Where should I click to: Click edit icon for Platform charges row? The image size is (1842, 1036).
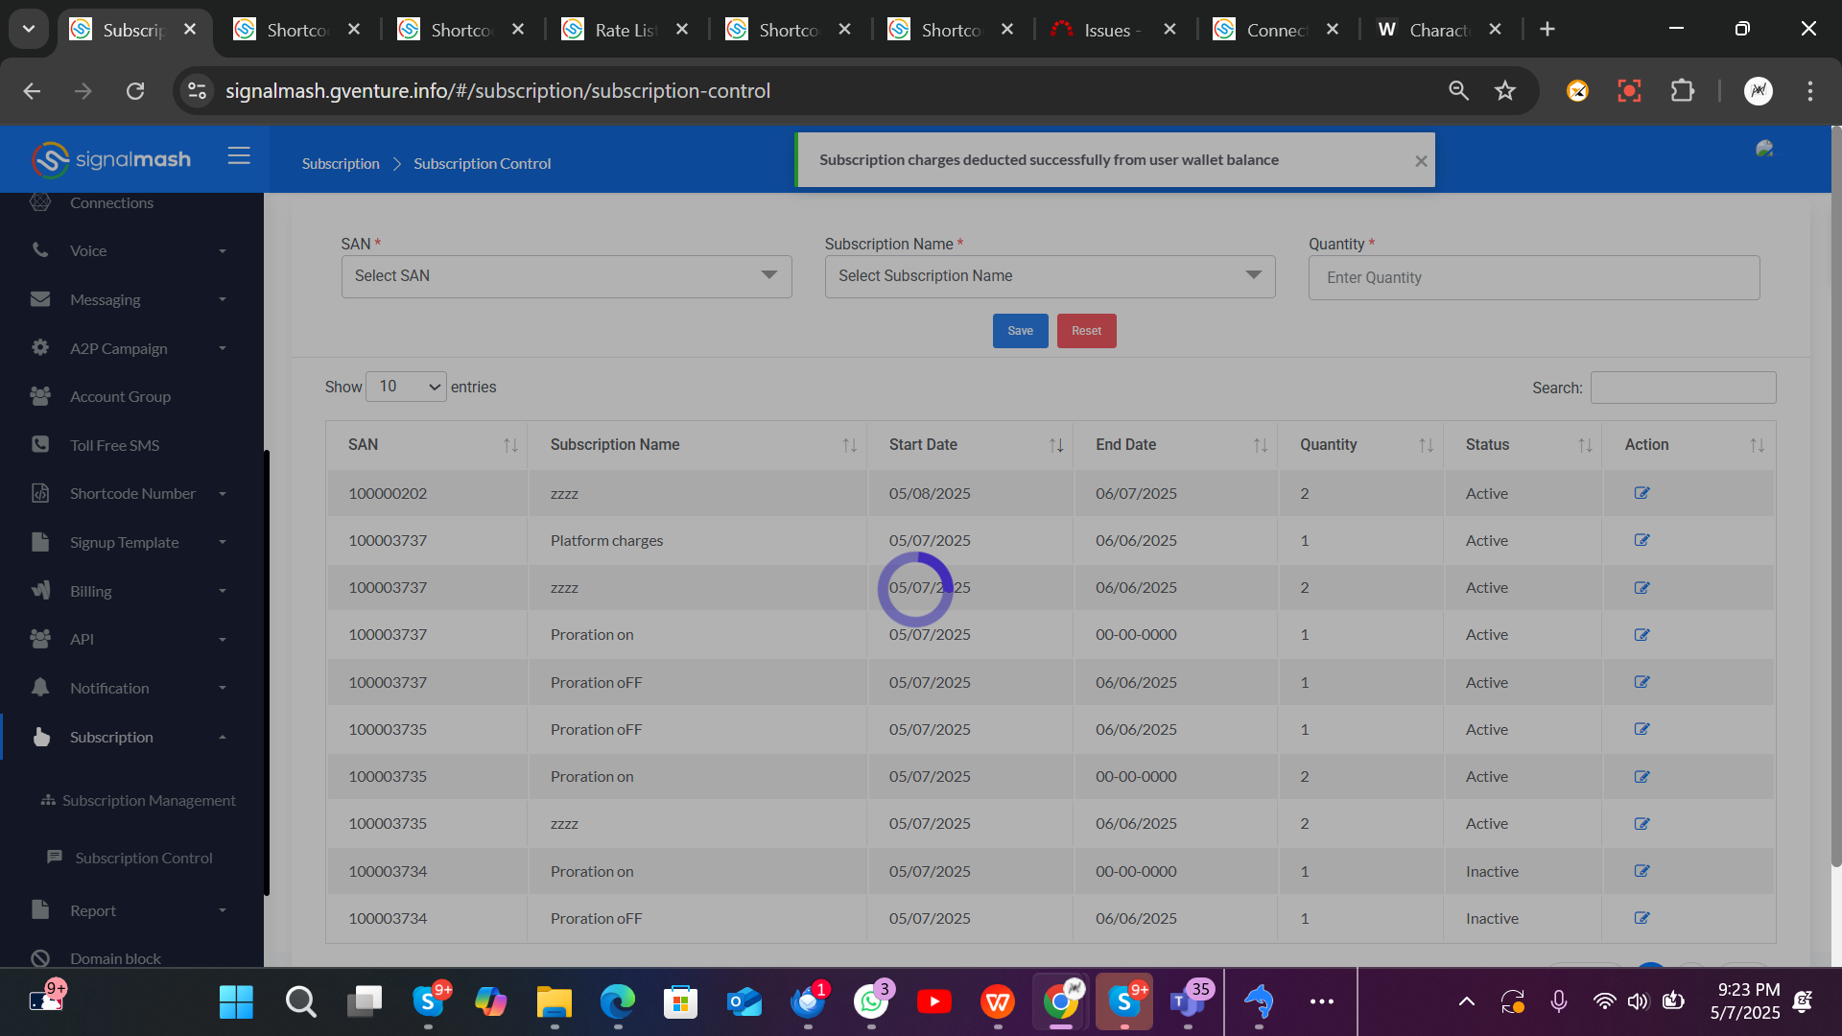[1641, 540]
